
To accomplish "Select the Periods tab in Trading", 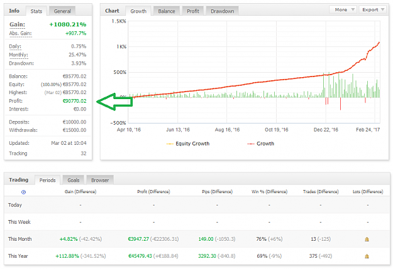I will (47, 180).
